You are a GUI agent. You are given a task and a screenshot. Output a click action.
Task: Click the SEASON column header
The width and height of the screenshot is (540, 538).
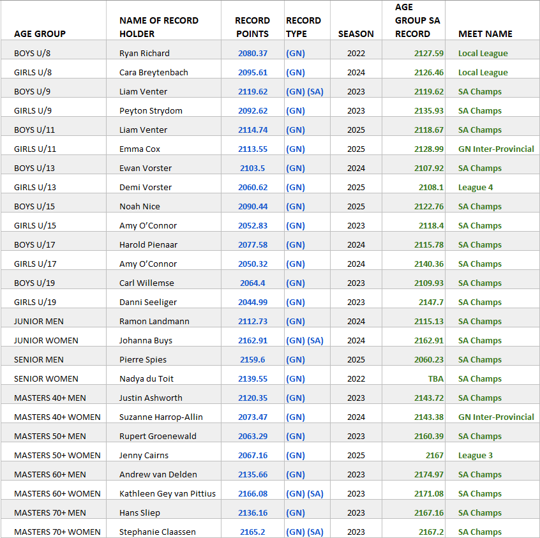pos(356,34)
